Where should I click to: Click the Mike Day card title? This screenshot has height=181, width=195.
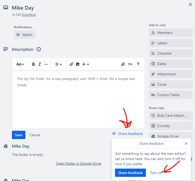[23, 8]
